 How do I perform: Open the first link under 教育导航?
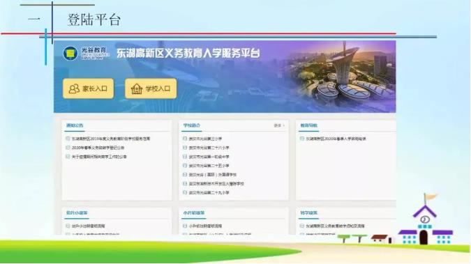point(336,139)
